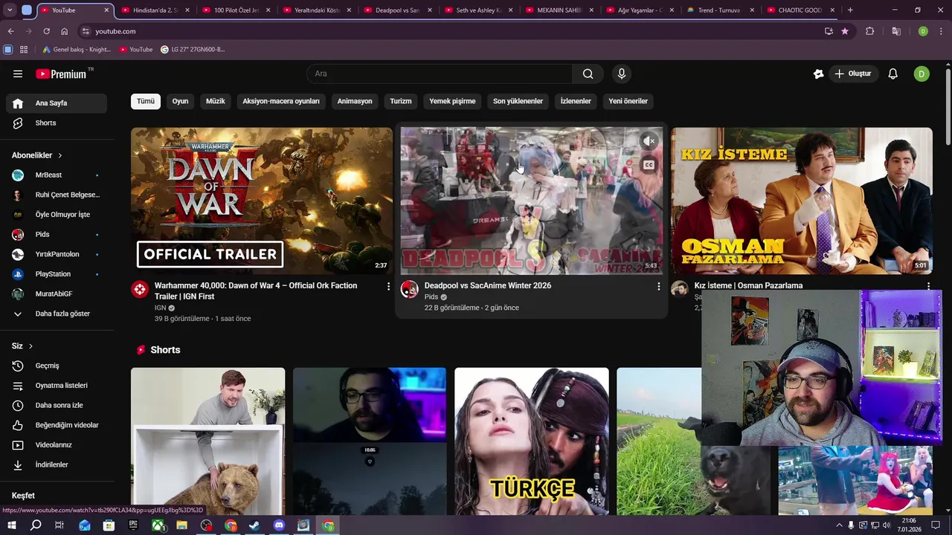The height and width of the screenshot is (535, 952).
Task: Open the MrBeast bear Short
Action: coord(208,441)
